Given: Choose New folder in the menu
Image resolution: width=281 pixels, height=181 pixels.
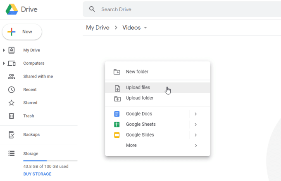Looking at the screenshot, I should pyautogui.click(x=137, y=72).
